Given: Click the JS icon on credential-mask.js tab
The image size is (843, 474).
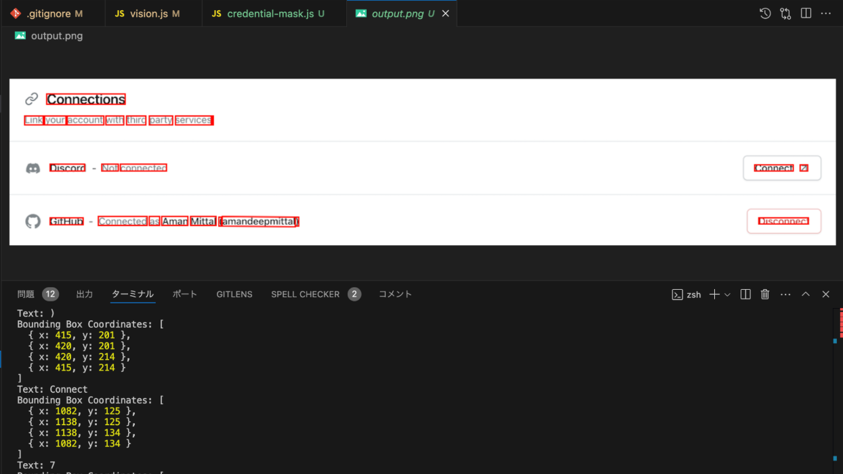Looking at the screenshot, I should tap(216, 14).
